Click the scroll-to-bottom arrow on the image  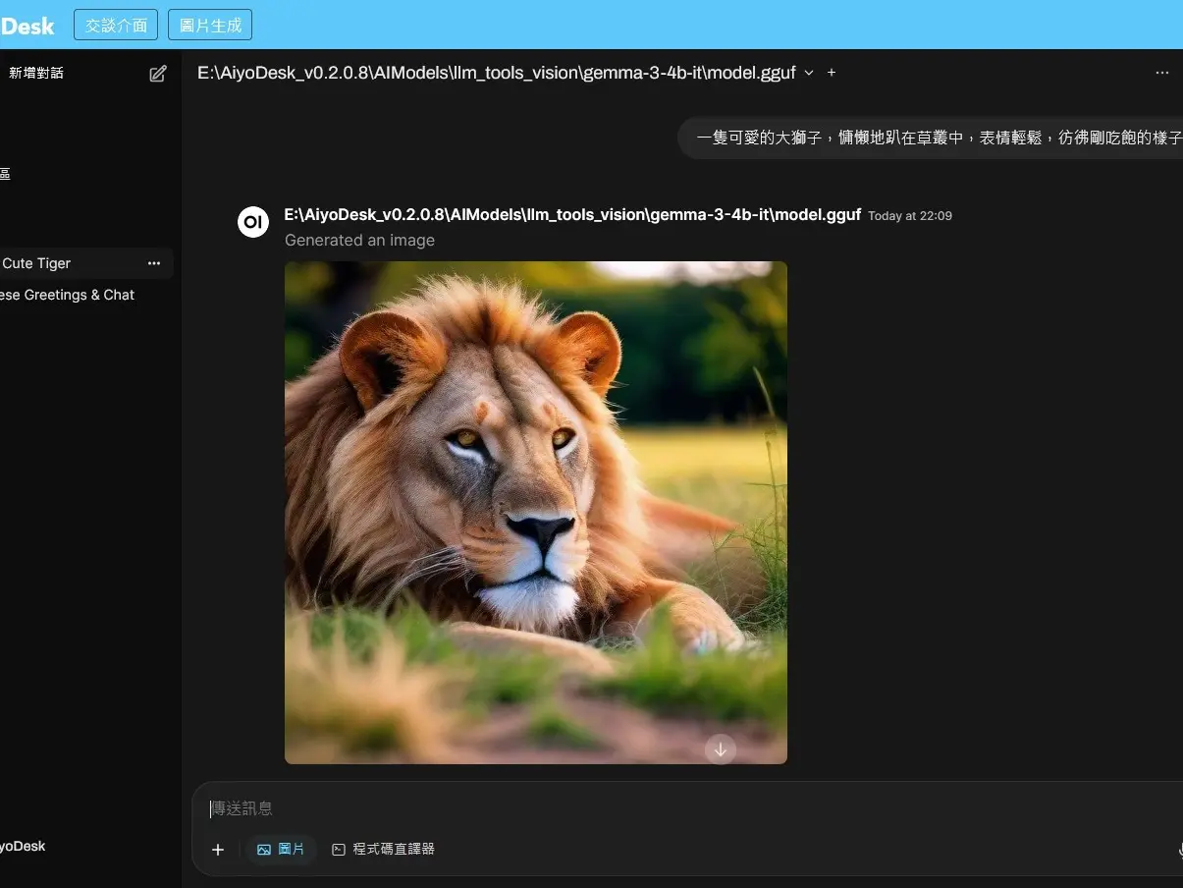tap(720, 749)
